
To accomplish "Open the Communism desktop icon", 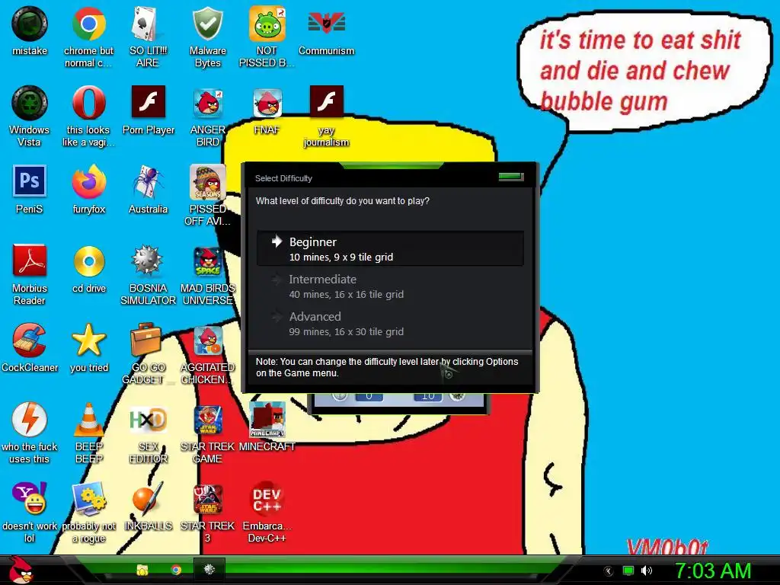I will [x=326, y=24].
